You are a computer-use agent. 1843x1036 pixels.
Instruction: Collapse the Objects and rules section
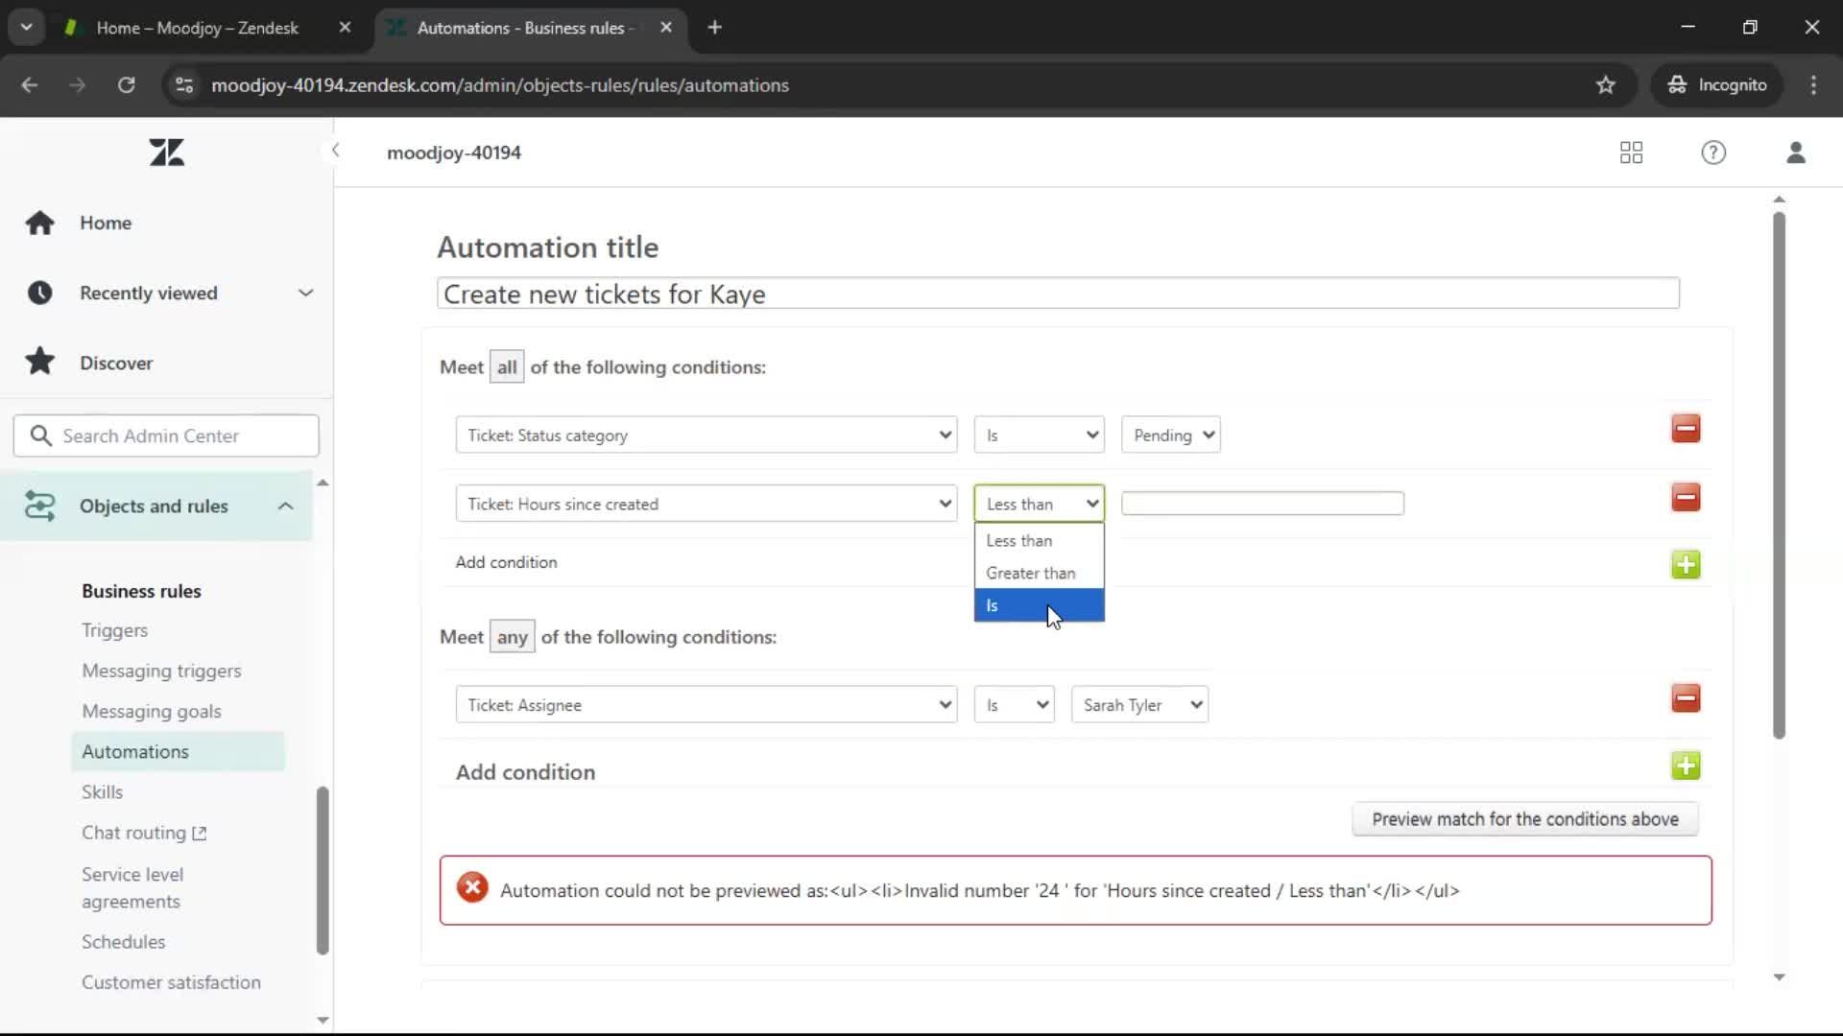pos(285,506)
